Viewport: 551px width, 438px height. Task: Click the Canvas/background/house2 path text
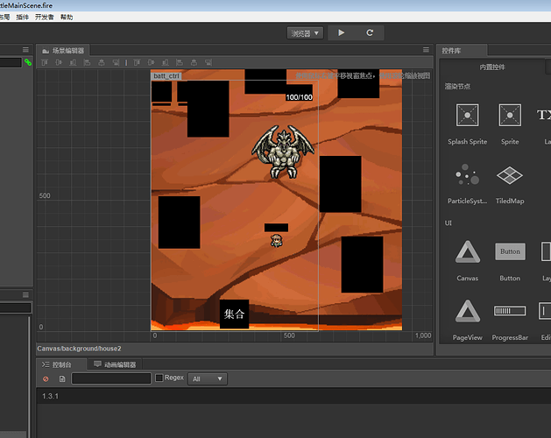coord(79,349)
